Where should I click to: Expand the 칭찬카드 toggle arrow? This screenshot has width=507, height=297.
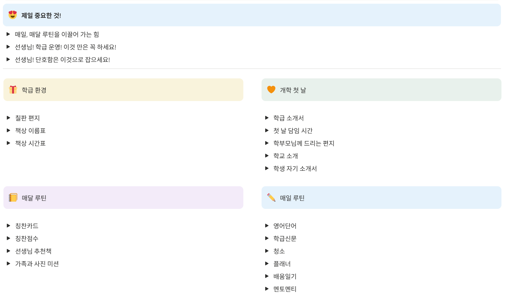tap(8, 226)
